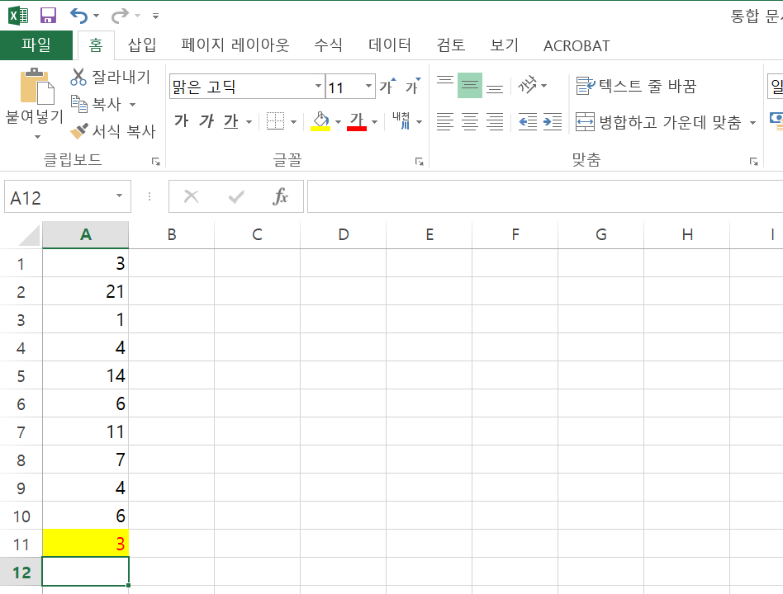Open the 맑은 고딕 font name dropdown
Screen dimensions: 783x594
click(318, 87)
